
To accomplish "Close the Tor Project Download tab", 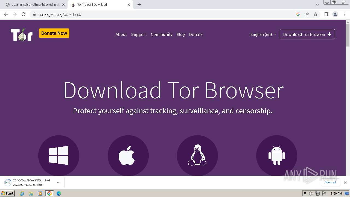I will pos(129,5).
